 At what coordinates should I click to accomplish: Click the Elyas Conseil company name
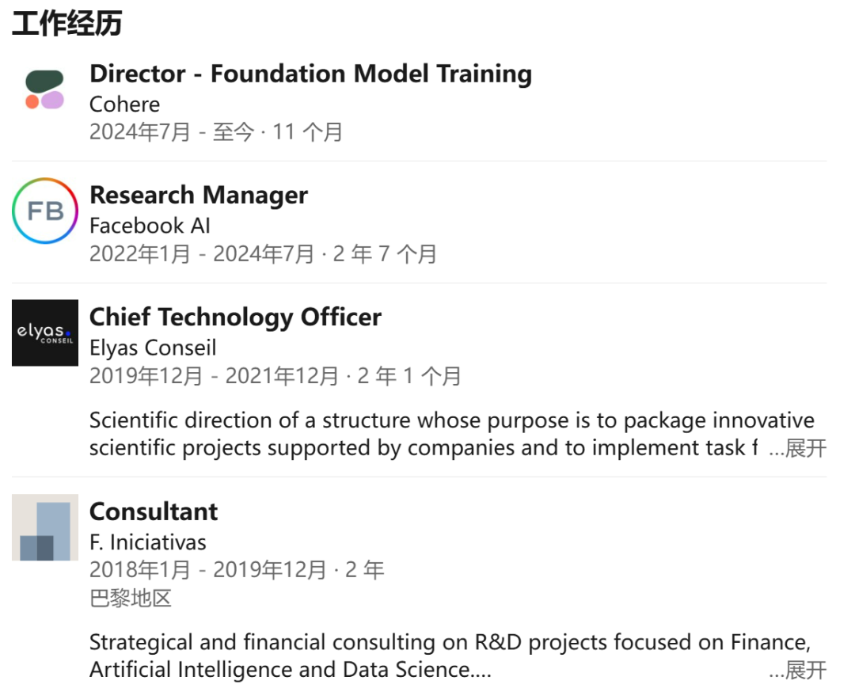[154, 348]
